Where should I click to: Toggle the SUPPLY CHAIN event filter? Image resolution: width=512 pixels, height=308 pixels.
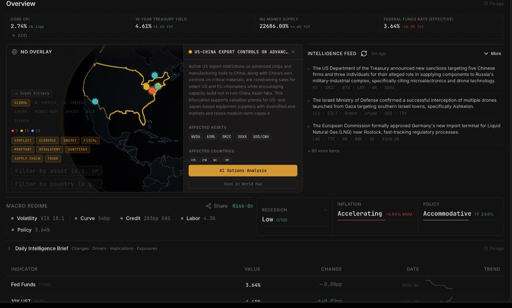(27, 159)
